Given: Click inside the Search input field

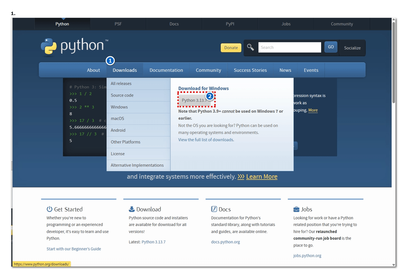Looking at the screenshot, I should [289, 47].
